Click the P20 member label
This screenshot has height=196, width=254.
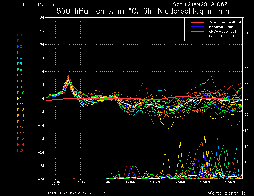click(21, 150)
